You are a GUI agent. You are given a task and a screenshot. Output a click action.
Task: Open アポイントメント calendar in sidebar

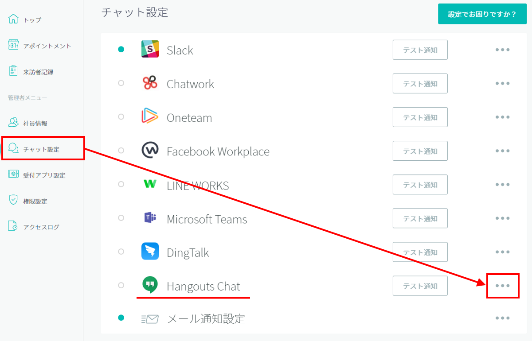pyautogui.click(x=47, y=46)
